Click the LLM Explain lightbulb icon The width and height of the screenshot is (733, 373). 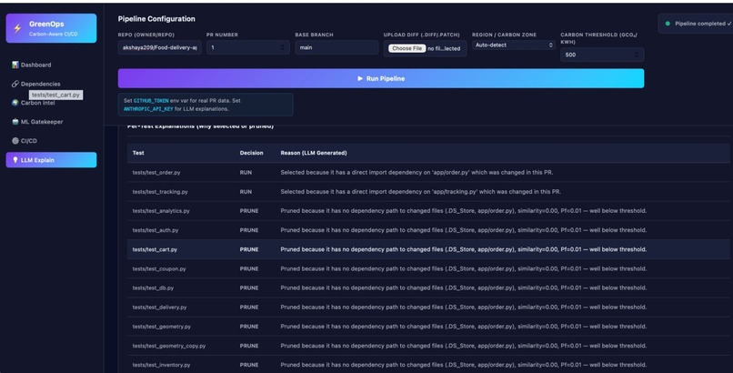(x=15, y=160)
